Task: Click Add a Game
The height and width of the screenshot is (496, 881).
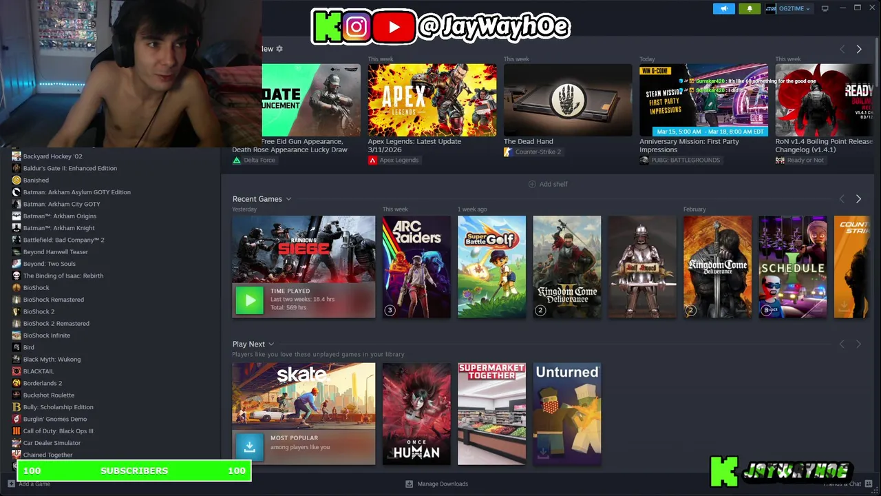Action: [29, 484]
